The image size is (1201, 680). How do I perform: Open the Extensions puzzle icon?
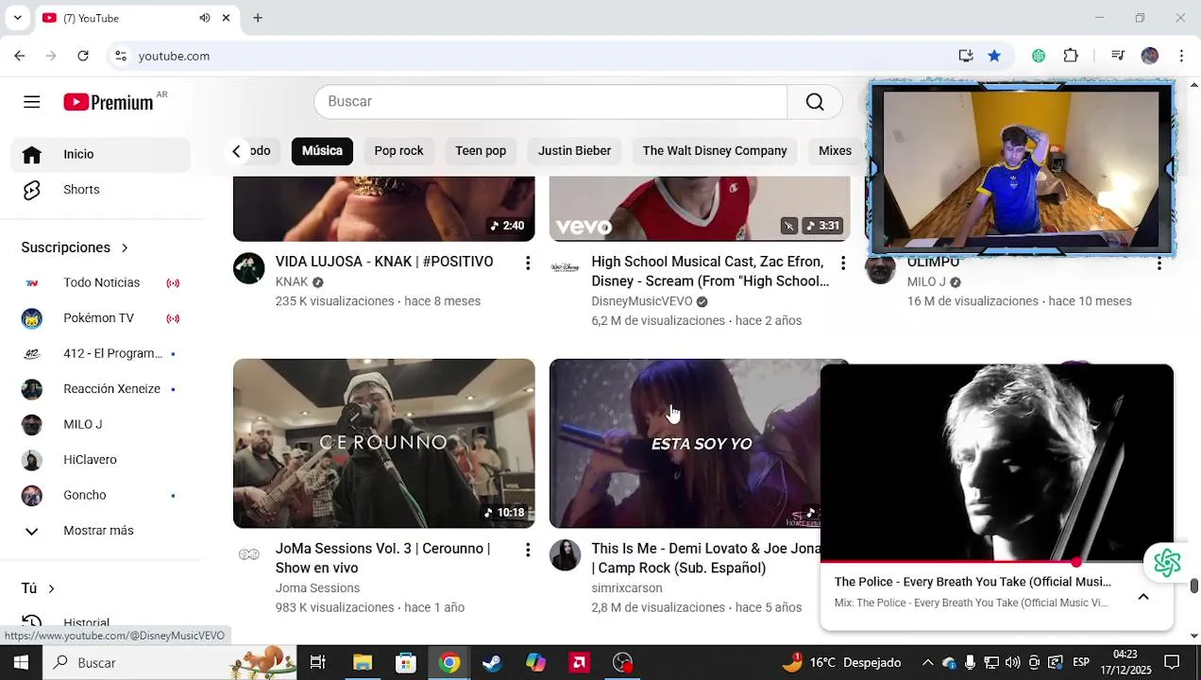pyautogui.click(x=1071, y=56)
